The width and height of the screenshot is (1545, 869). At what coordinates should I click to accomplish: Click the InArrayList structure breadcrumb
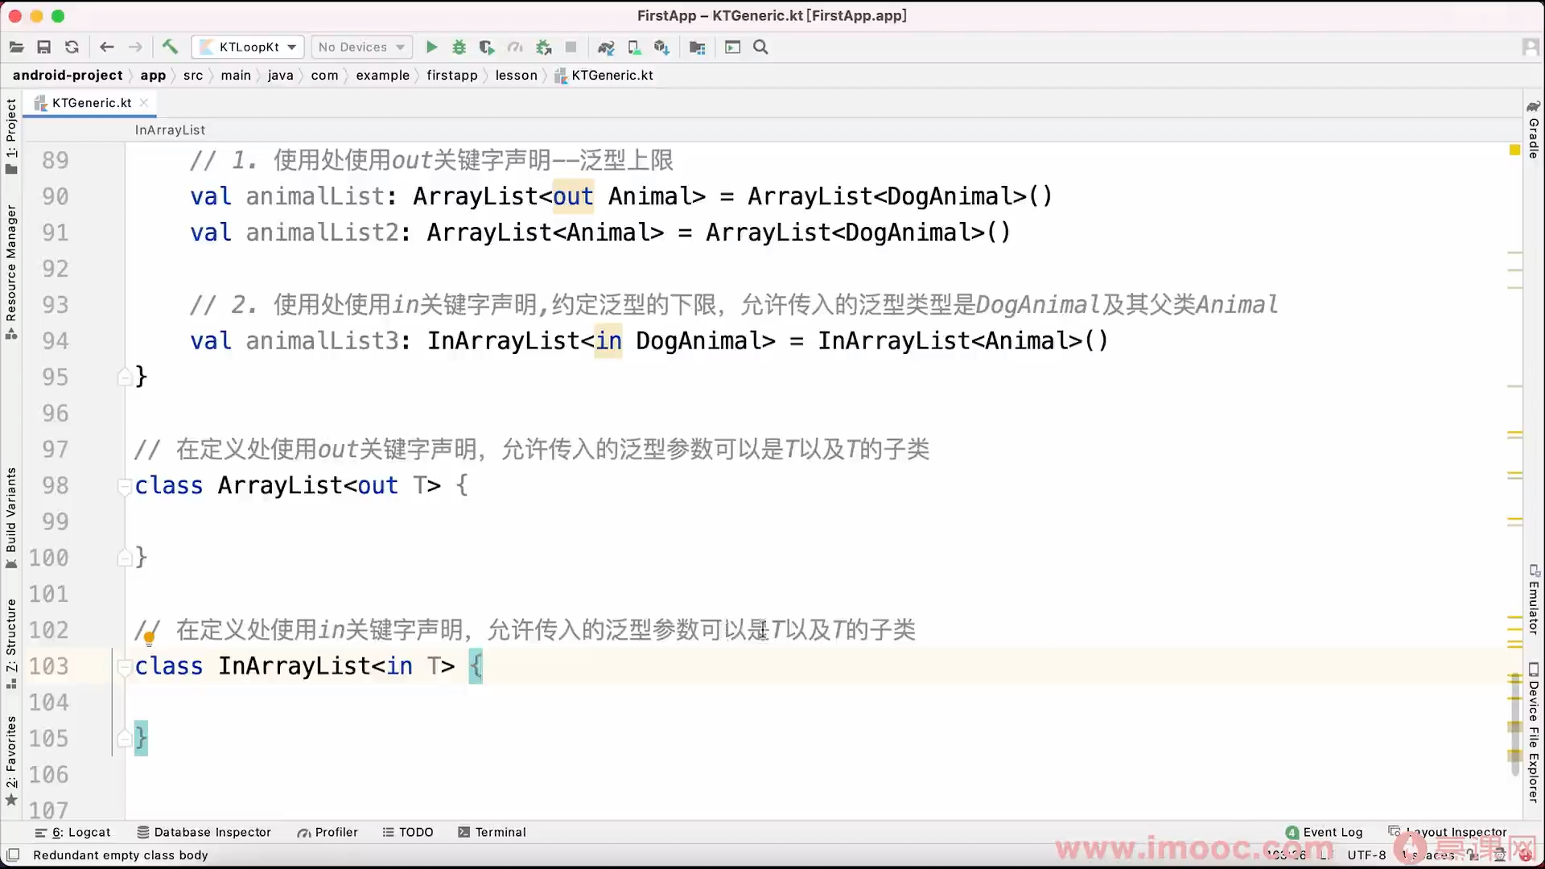click(170, 130)
